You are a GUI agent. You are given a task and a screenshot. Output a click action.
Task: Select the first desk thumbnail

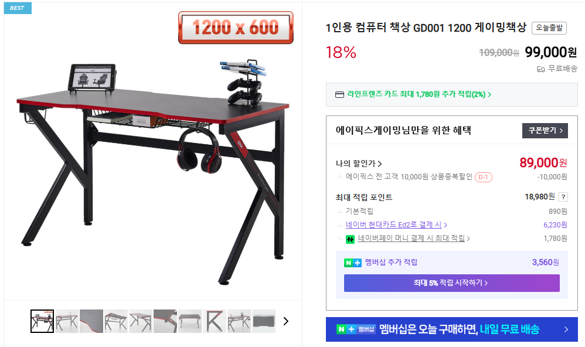click(x=42, y=321)
